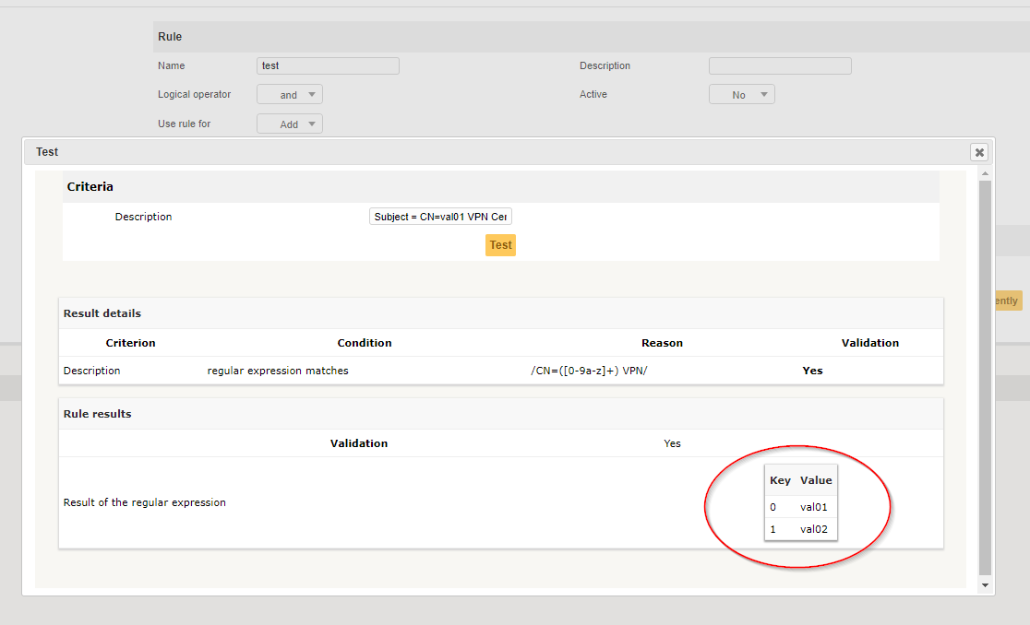The height and width of the screenshot is (625, 1030).
Task: Click the Criterion column header under Result details
Action: click(x=130, y=342)
